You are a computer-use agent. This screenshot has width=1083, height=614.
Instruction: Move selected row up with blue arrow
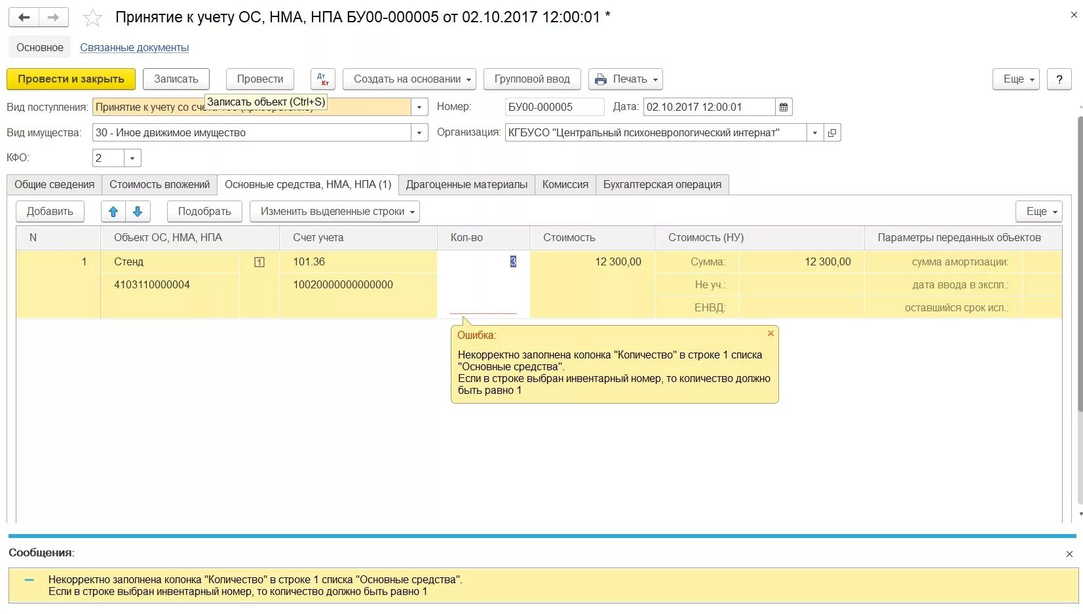pyautogui.click(x=113, y=212)
